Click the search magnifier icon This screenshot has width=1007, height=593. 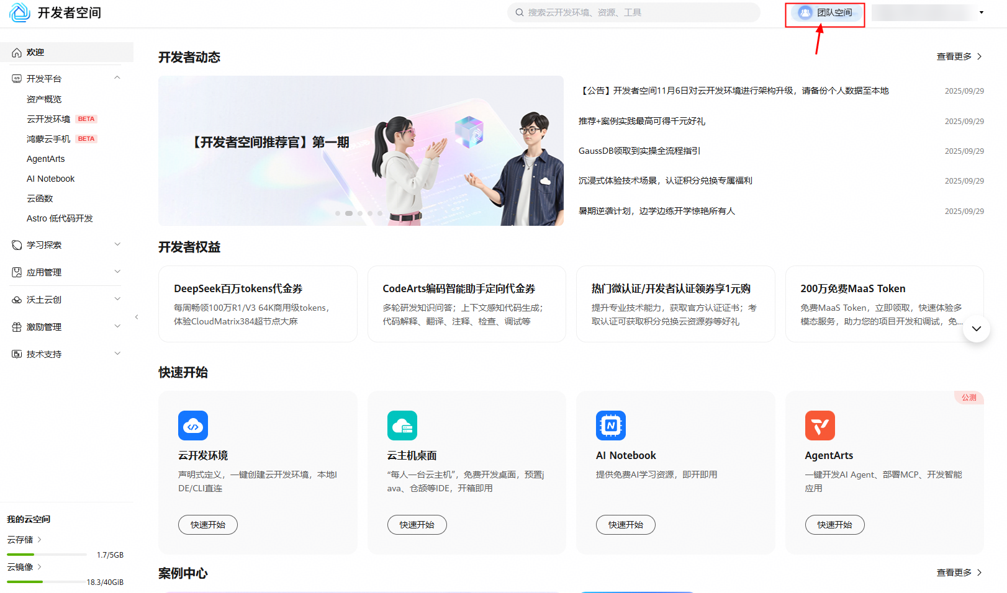click(x=520, y=12)
